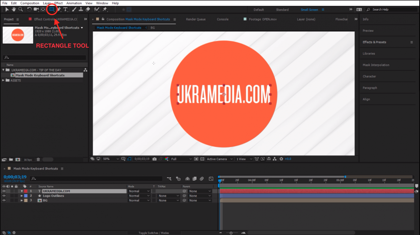Select the Zoom magnifier tool

tap(21, 9)
